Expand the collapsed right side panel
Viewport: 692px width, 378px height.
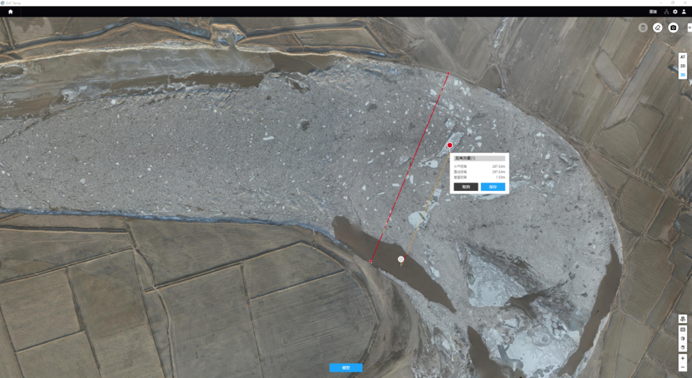tap(689, 28)
